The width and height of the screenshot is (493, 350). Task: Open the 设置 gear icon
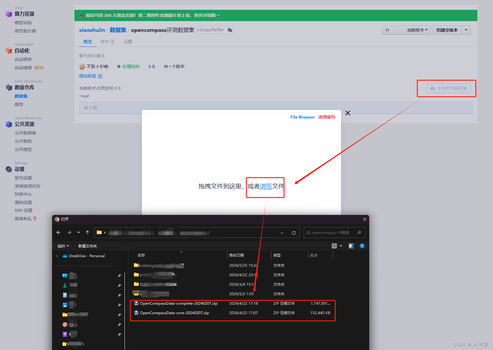coord(8,169)
